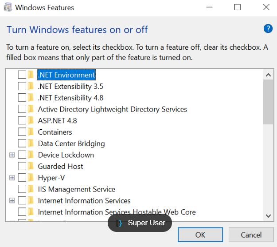
Task: Enable the .NET Extensibility 3.5 checkbox
Action: [x=22, y=86]
